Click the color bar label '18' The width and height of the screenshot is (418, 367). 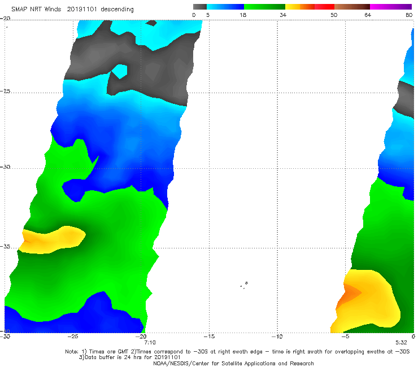pos(243,15)
